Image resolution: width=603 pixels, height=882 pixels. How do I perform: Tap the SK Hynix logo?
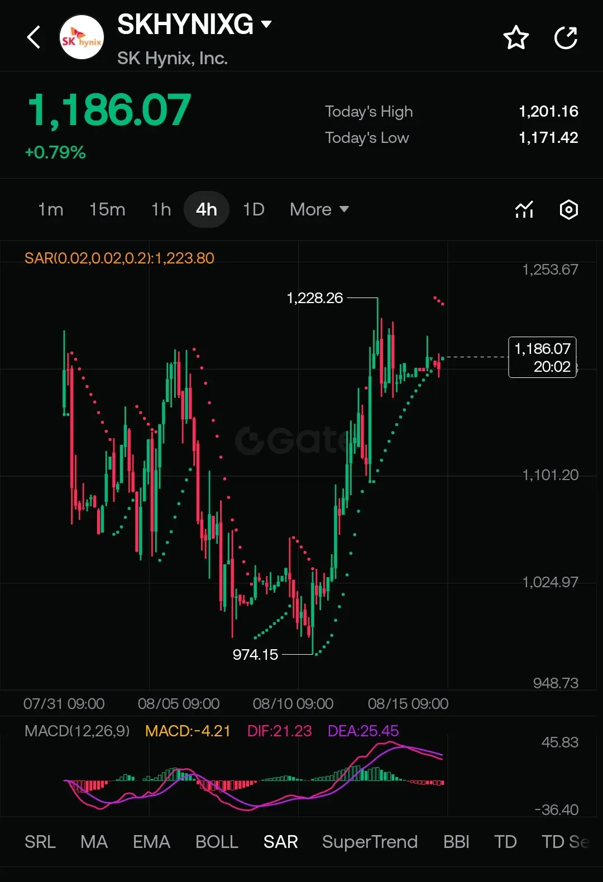click(x=82, y=37)
